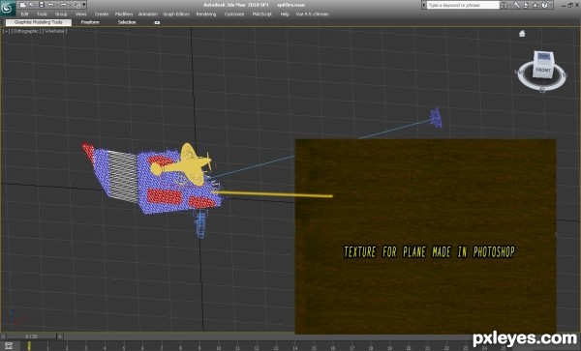The width and height of the screenshot is (581, 351).
Task: Open the Rendering menu
Action: (x=206, y=15)
